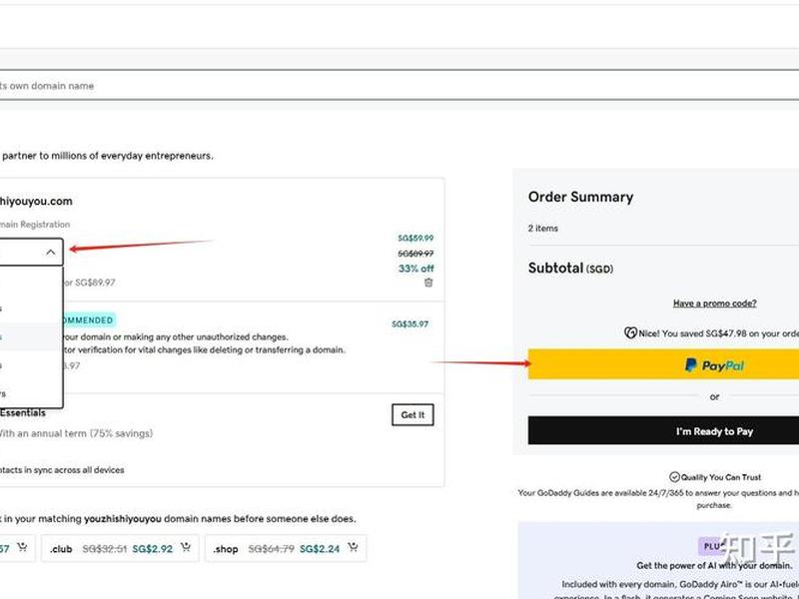Select the SG$2.92 .club sale price
The height and width of the screenshot is (599, 799).
[x=153, y=548]
